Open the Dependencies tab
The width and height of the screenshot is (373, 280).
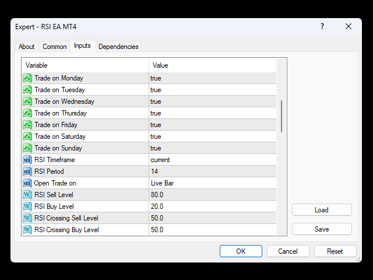click(x=118, y=47)
